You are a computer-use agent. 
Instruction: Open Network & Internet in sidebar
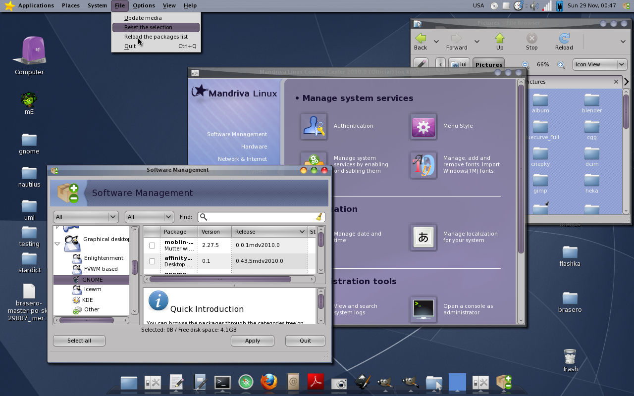242,159
